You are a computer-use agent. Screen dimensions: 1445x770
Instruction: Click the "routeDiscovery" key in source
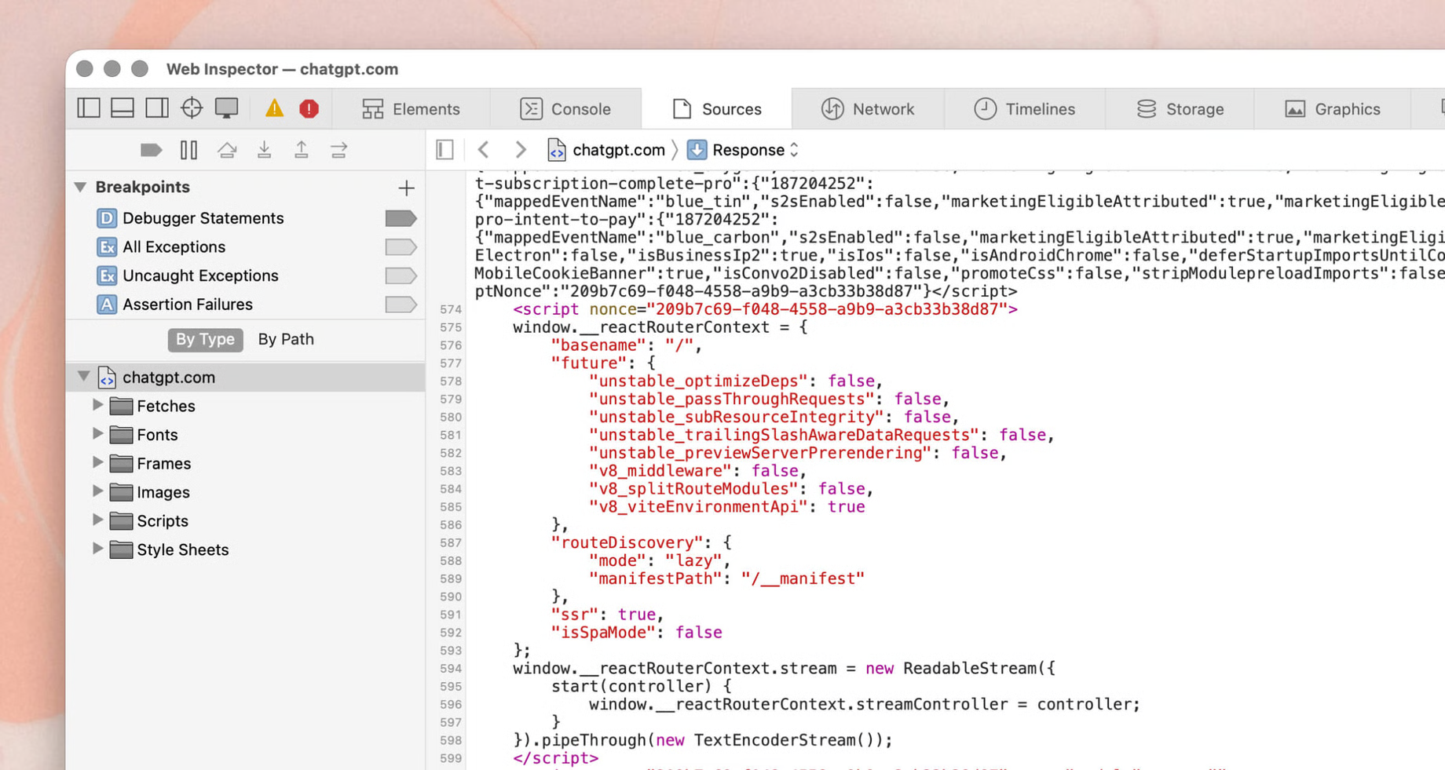[627, 542]
